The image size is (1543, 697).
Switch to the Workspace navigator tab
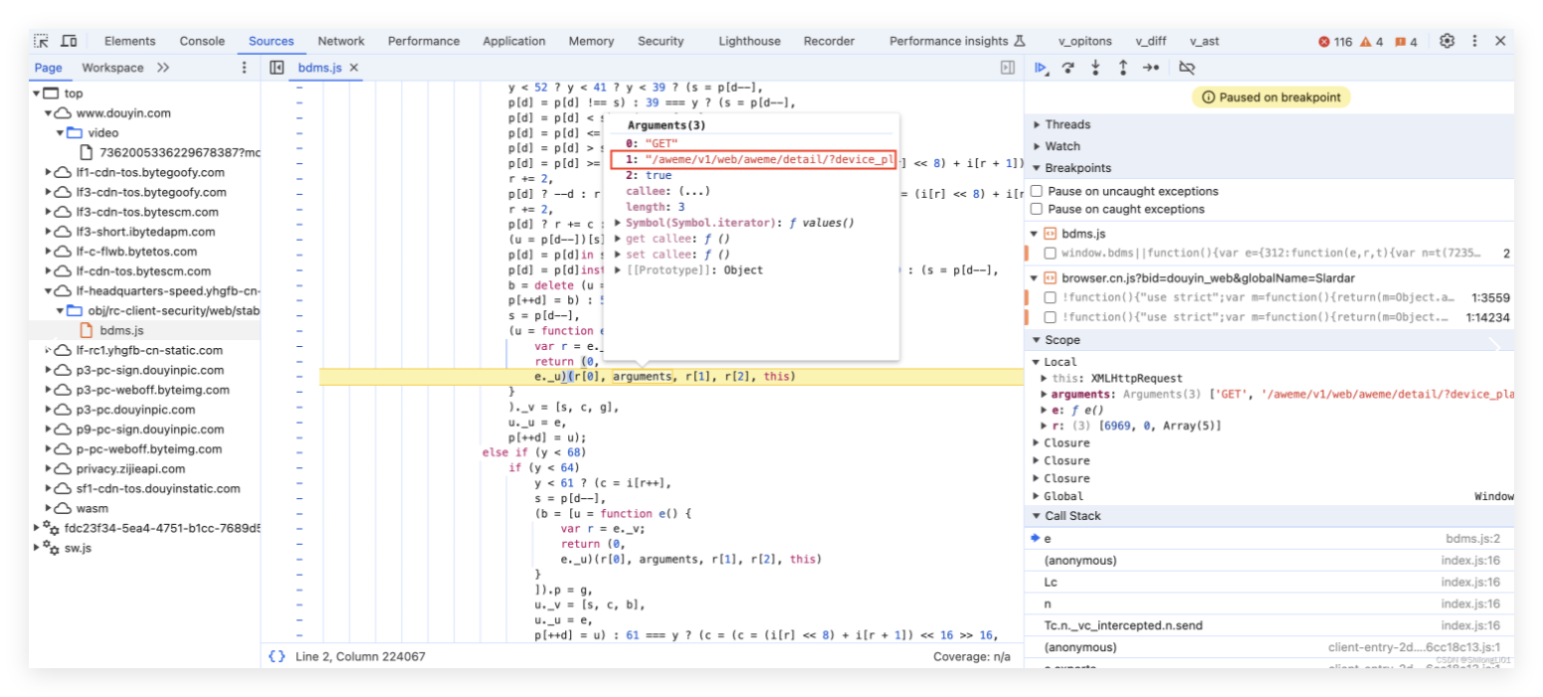click(112, 68)
